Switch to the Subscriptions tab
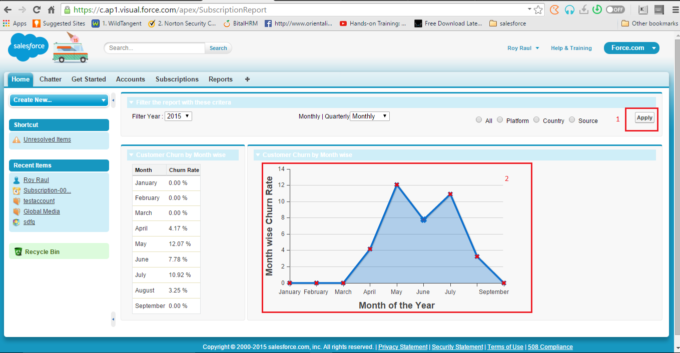Viewport: 680px width, 353px height. 177,79
